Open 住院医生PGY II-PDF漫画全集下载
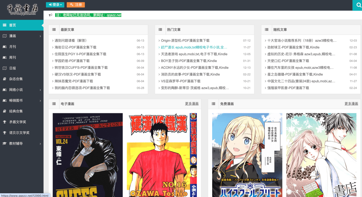Viewport: 362px width, 197px height. (80, 54)
